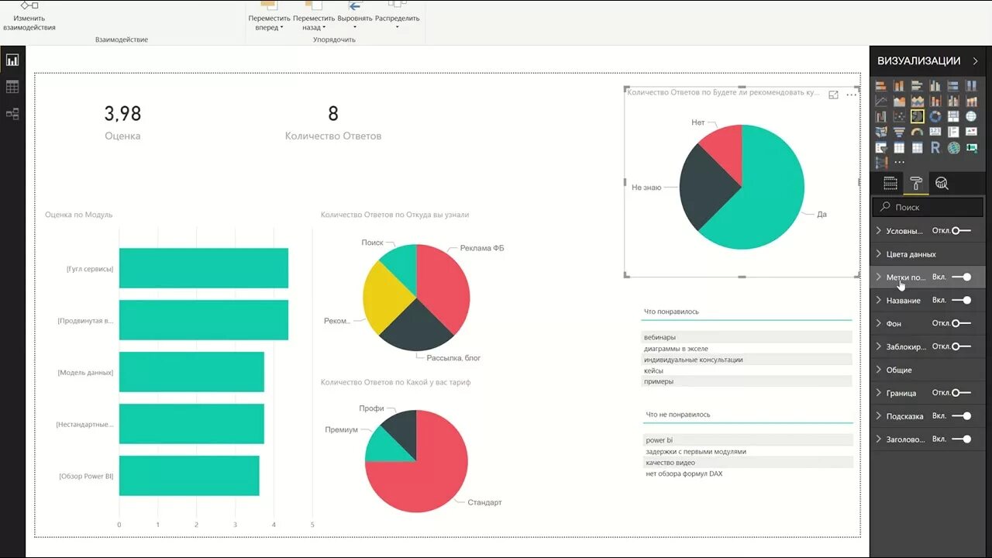The height and width of the screenshot is (558, 992).
Task: Expand the Название section chevron
Action: 879,300
